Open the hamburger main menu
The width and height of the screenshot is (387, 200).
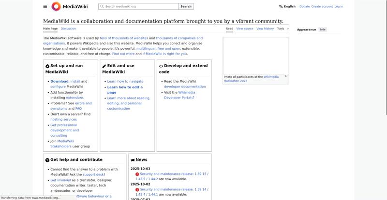tap(45, 6)
